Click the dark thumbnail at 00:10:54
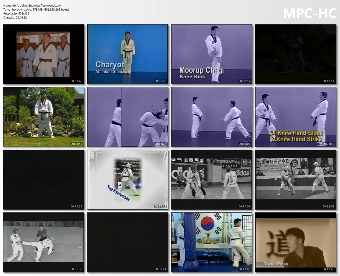Screen dimensions: 340x276 (x=296, y=54)
